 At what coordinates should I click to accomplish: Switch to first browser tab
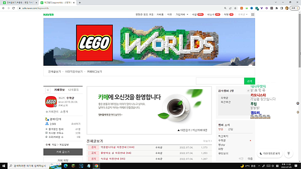[x=20, y=3]
